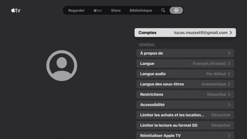The width and height of the screenshot is (247, 139).
Task: Click Désactivé next to format SD
Action: [221, 125]
